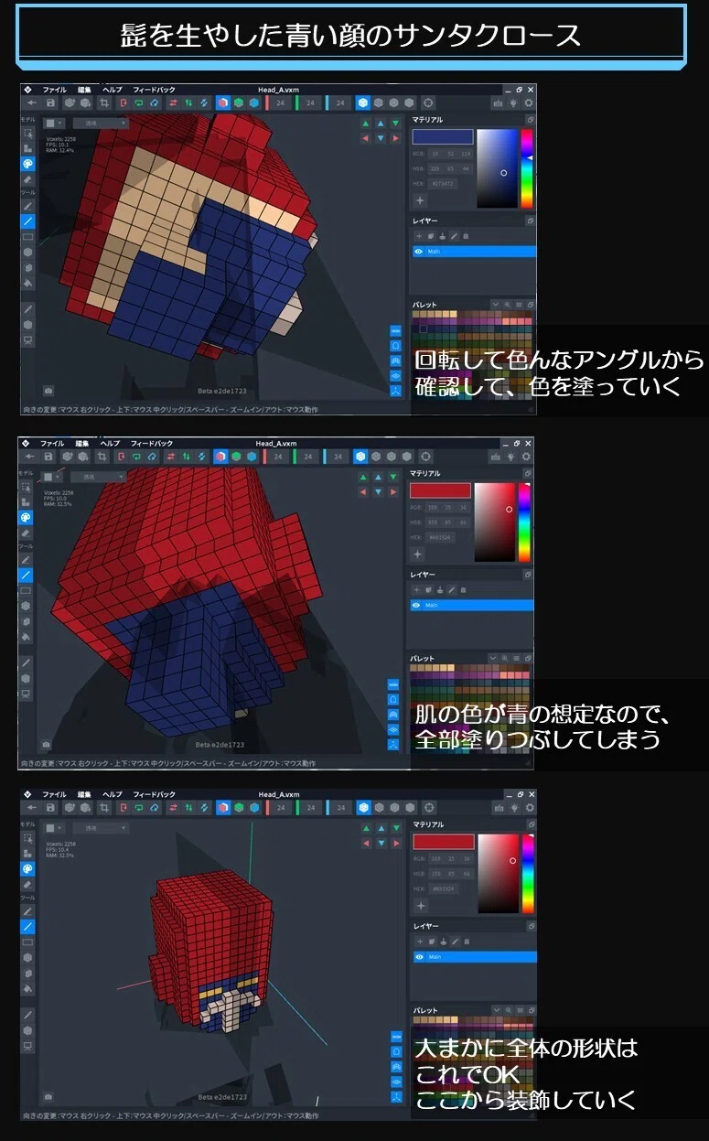Click the duplicate-layer icon in the FPS 10.4 screenshot
The height and width of the screenshot is (1141, 709).
click(433, 942)
